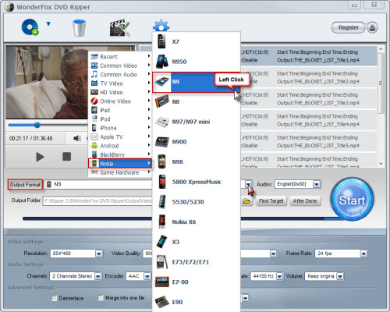Click the big blue Start button
Screen dimensions: 390x312
click(x=352, y=200)
